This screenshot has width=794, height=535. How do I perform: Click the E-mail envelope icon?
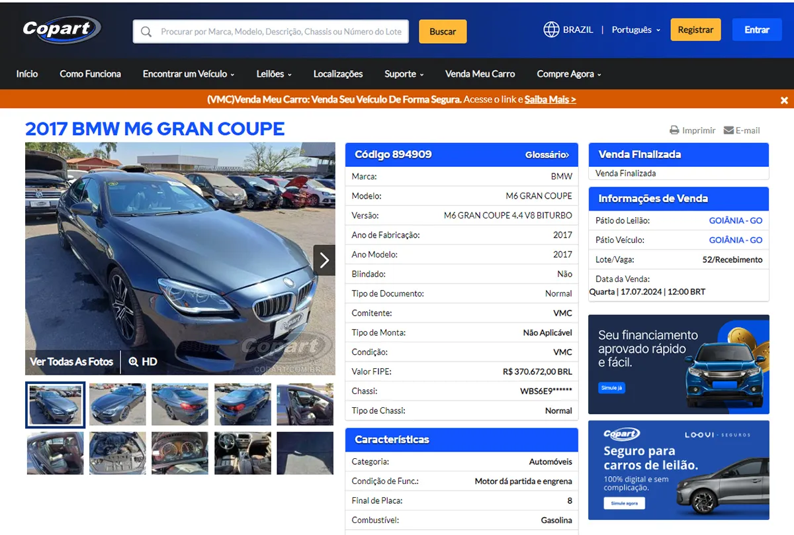728,130
